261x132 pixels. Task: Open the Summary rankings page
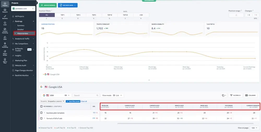pyautogui.click(x=21, y=26)
